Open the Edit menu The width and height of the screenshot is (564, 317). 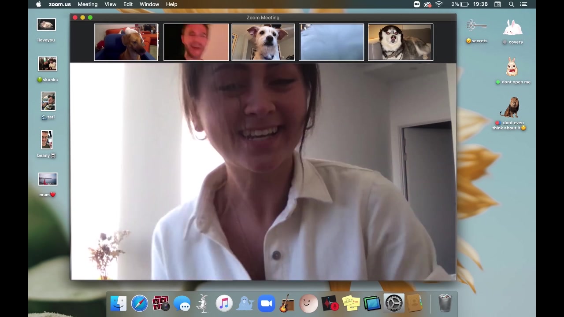coord(128,4)
